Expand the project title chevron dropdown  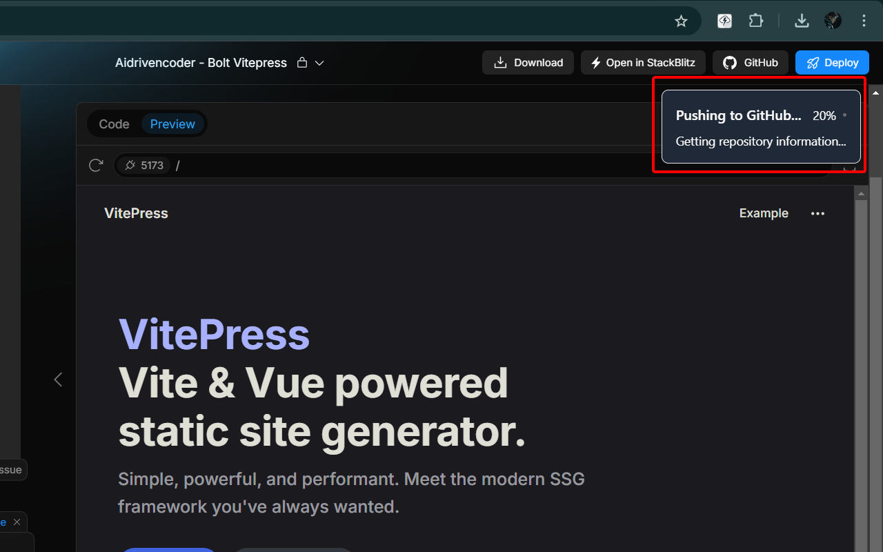(x=319, y=63)
